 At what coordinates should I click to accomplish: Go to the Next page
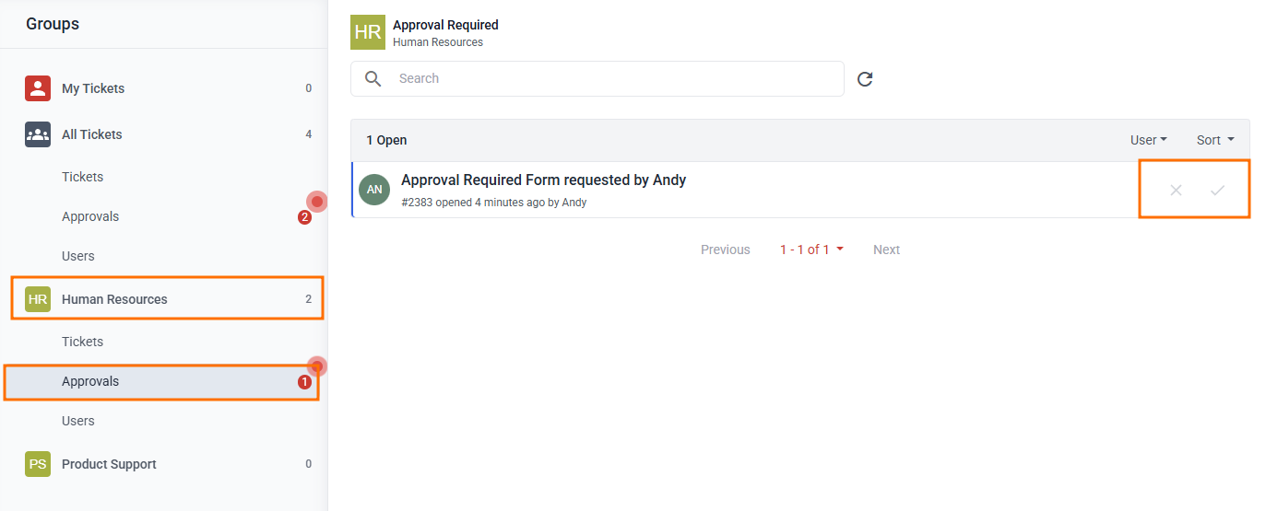tap(886, 250)
